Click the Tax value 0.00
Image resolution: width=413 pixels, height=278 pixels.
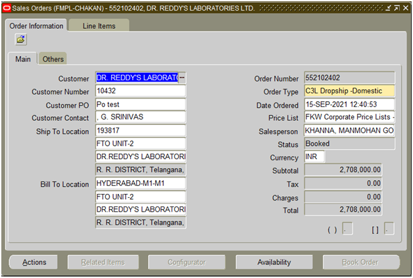tap(343, 183)
